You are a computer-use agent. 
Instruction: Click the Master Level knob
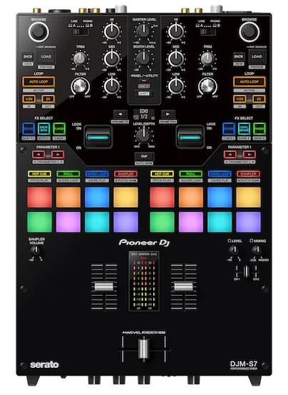coord(143,31)
